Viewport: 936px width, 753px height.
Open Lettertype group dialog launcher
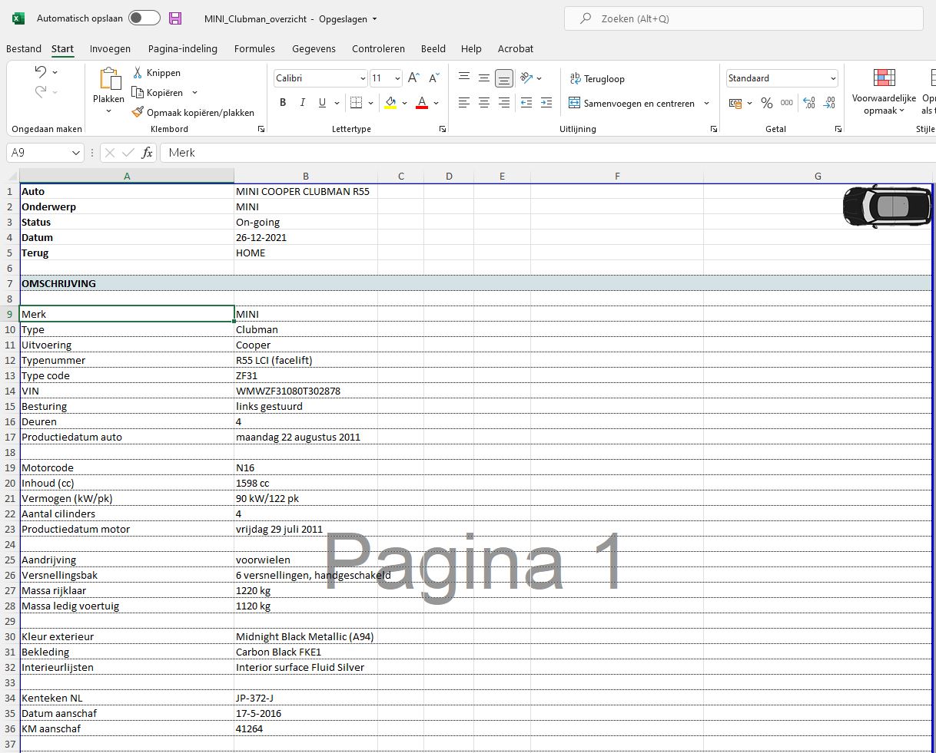pyautogui.click(x=443, y=129)
